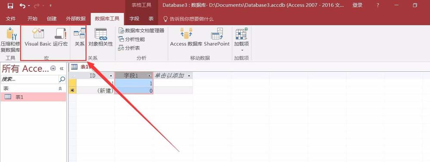Click the 字段1 cell in first row

coord(134,83)
